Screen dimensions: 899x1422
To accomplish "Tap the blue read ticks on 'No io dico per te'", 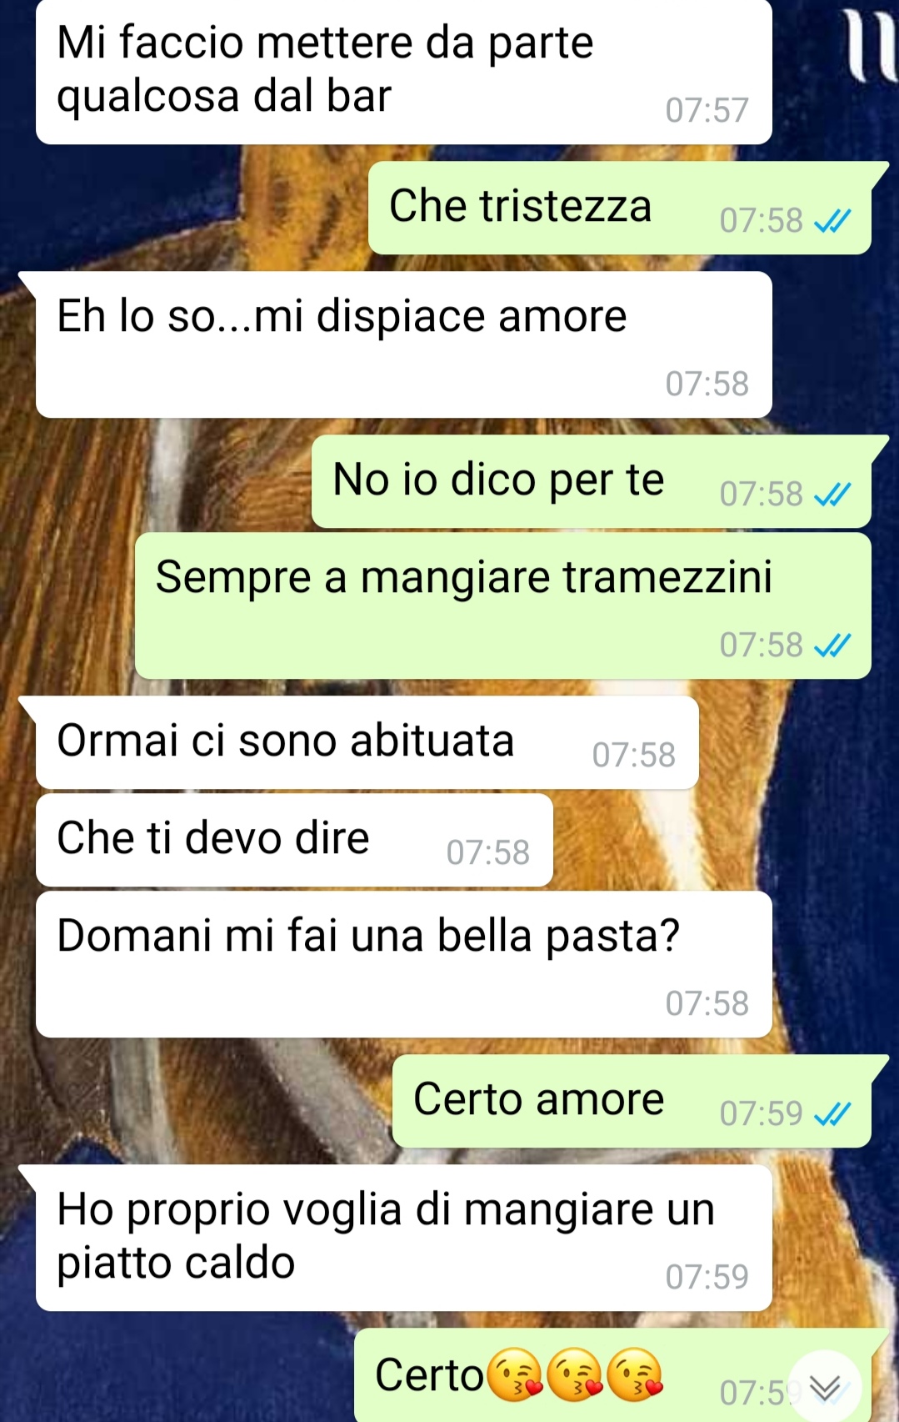I will click(832, 495).
